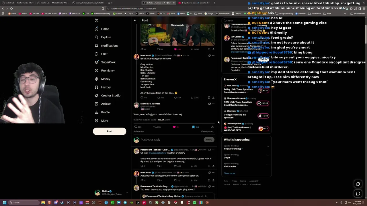
Task: Open Notifications in the sidebar
Action: tap(106, 45)
